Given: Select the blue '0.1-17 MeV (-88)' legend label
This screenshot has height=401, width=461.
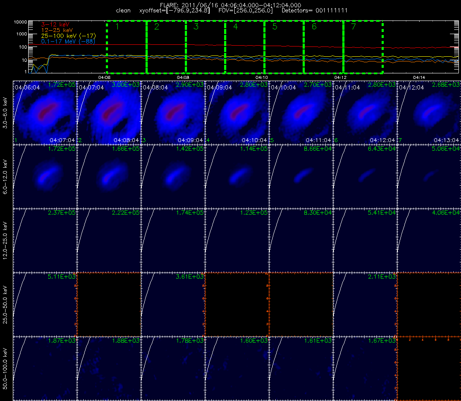Looking at the screenshot, I should (68, 41).
